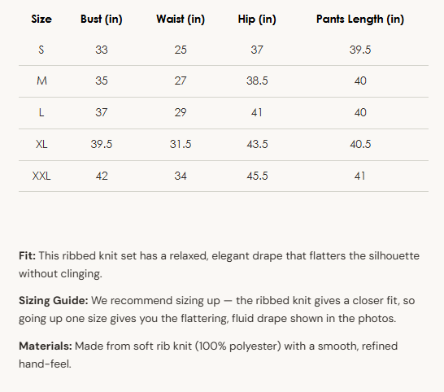Click the Hip (in) column header
This screenshot has width=444, height=392.
(x=257, y=20)
